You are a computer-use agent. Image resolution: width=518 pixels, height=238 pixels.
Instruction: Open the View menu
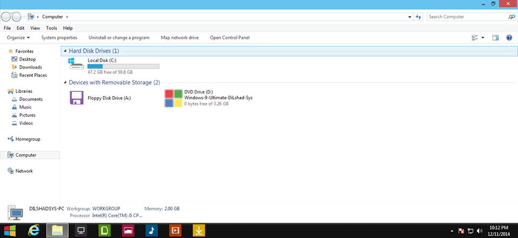[x=35, y=28]
